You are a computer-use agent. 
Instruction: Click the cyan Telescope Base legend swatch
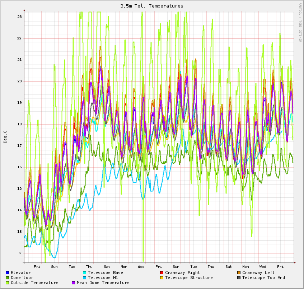pos(85,273)
